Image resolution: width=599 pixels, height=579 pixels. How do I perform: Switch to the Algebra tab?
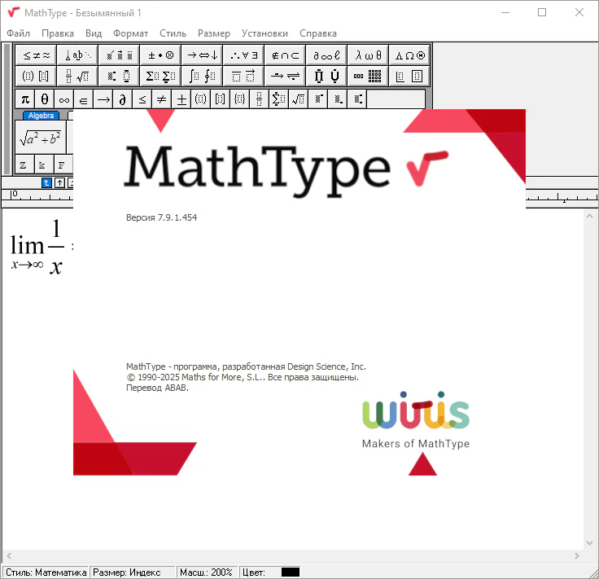[x=41, y=116]
